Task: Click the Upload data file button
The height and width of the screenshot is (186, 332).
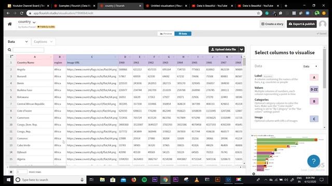Action: (x=224, y=50)
